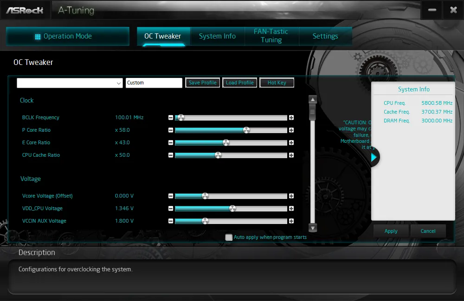This screenshot has width=464, height=301.
Task: Click the 5800.58 MHz CPU Freq value
Action: coord(437,103)
